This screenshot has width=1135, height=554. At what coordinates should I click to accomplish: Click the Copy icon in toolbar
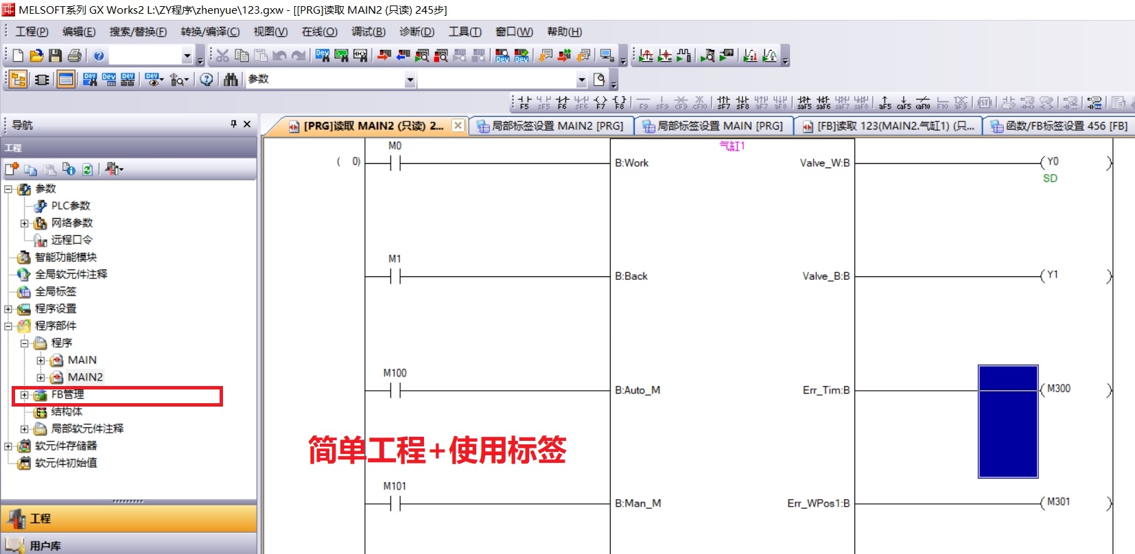(x=242, y=56)
